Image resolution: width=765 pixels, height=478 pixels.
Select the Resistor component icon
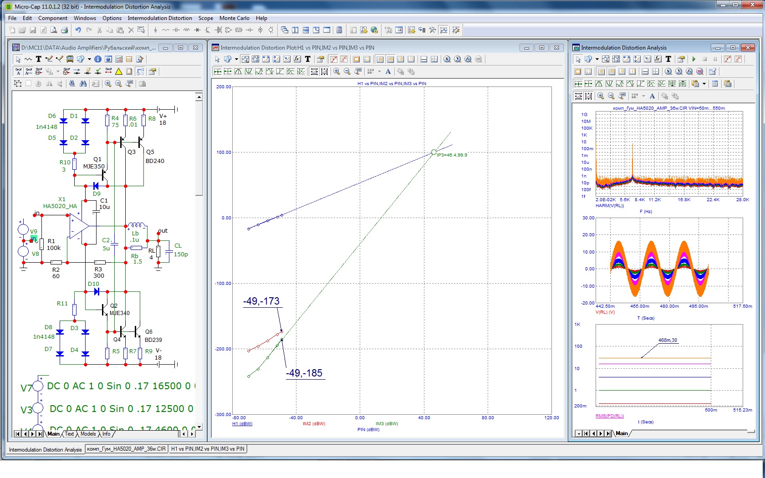click(x=166, y=30)
